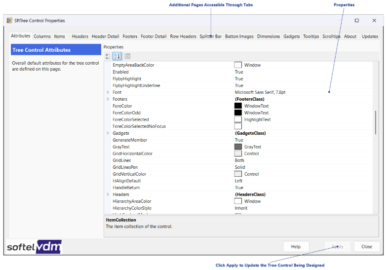Click the (FootersClass) value
387x270 pixels.
click(250, 99)
